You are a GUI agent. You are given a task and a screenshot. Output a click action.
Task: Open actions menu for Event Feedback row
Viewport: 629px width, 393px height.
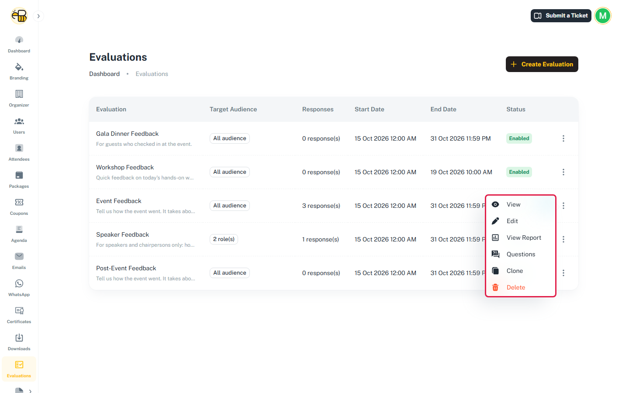563,206
